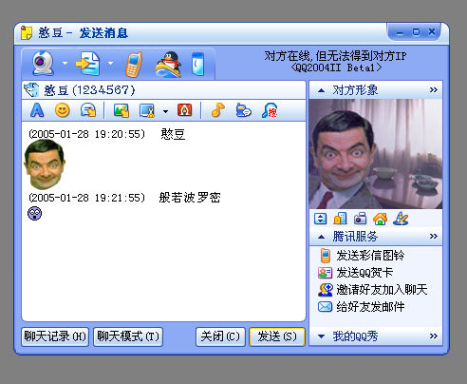Click the send file icon
467x384 pixels.
click(x=87, y=64)
